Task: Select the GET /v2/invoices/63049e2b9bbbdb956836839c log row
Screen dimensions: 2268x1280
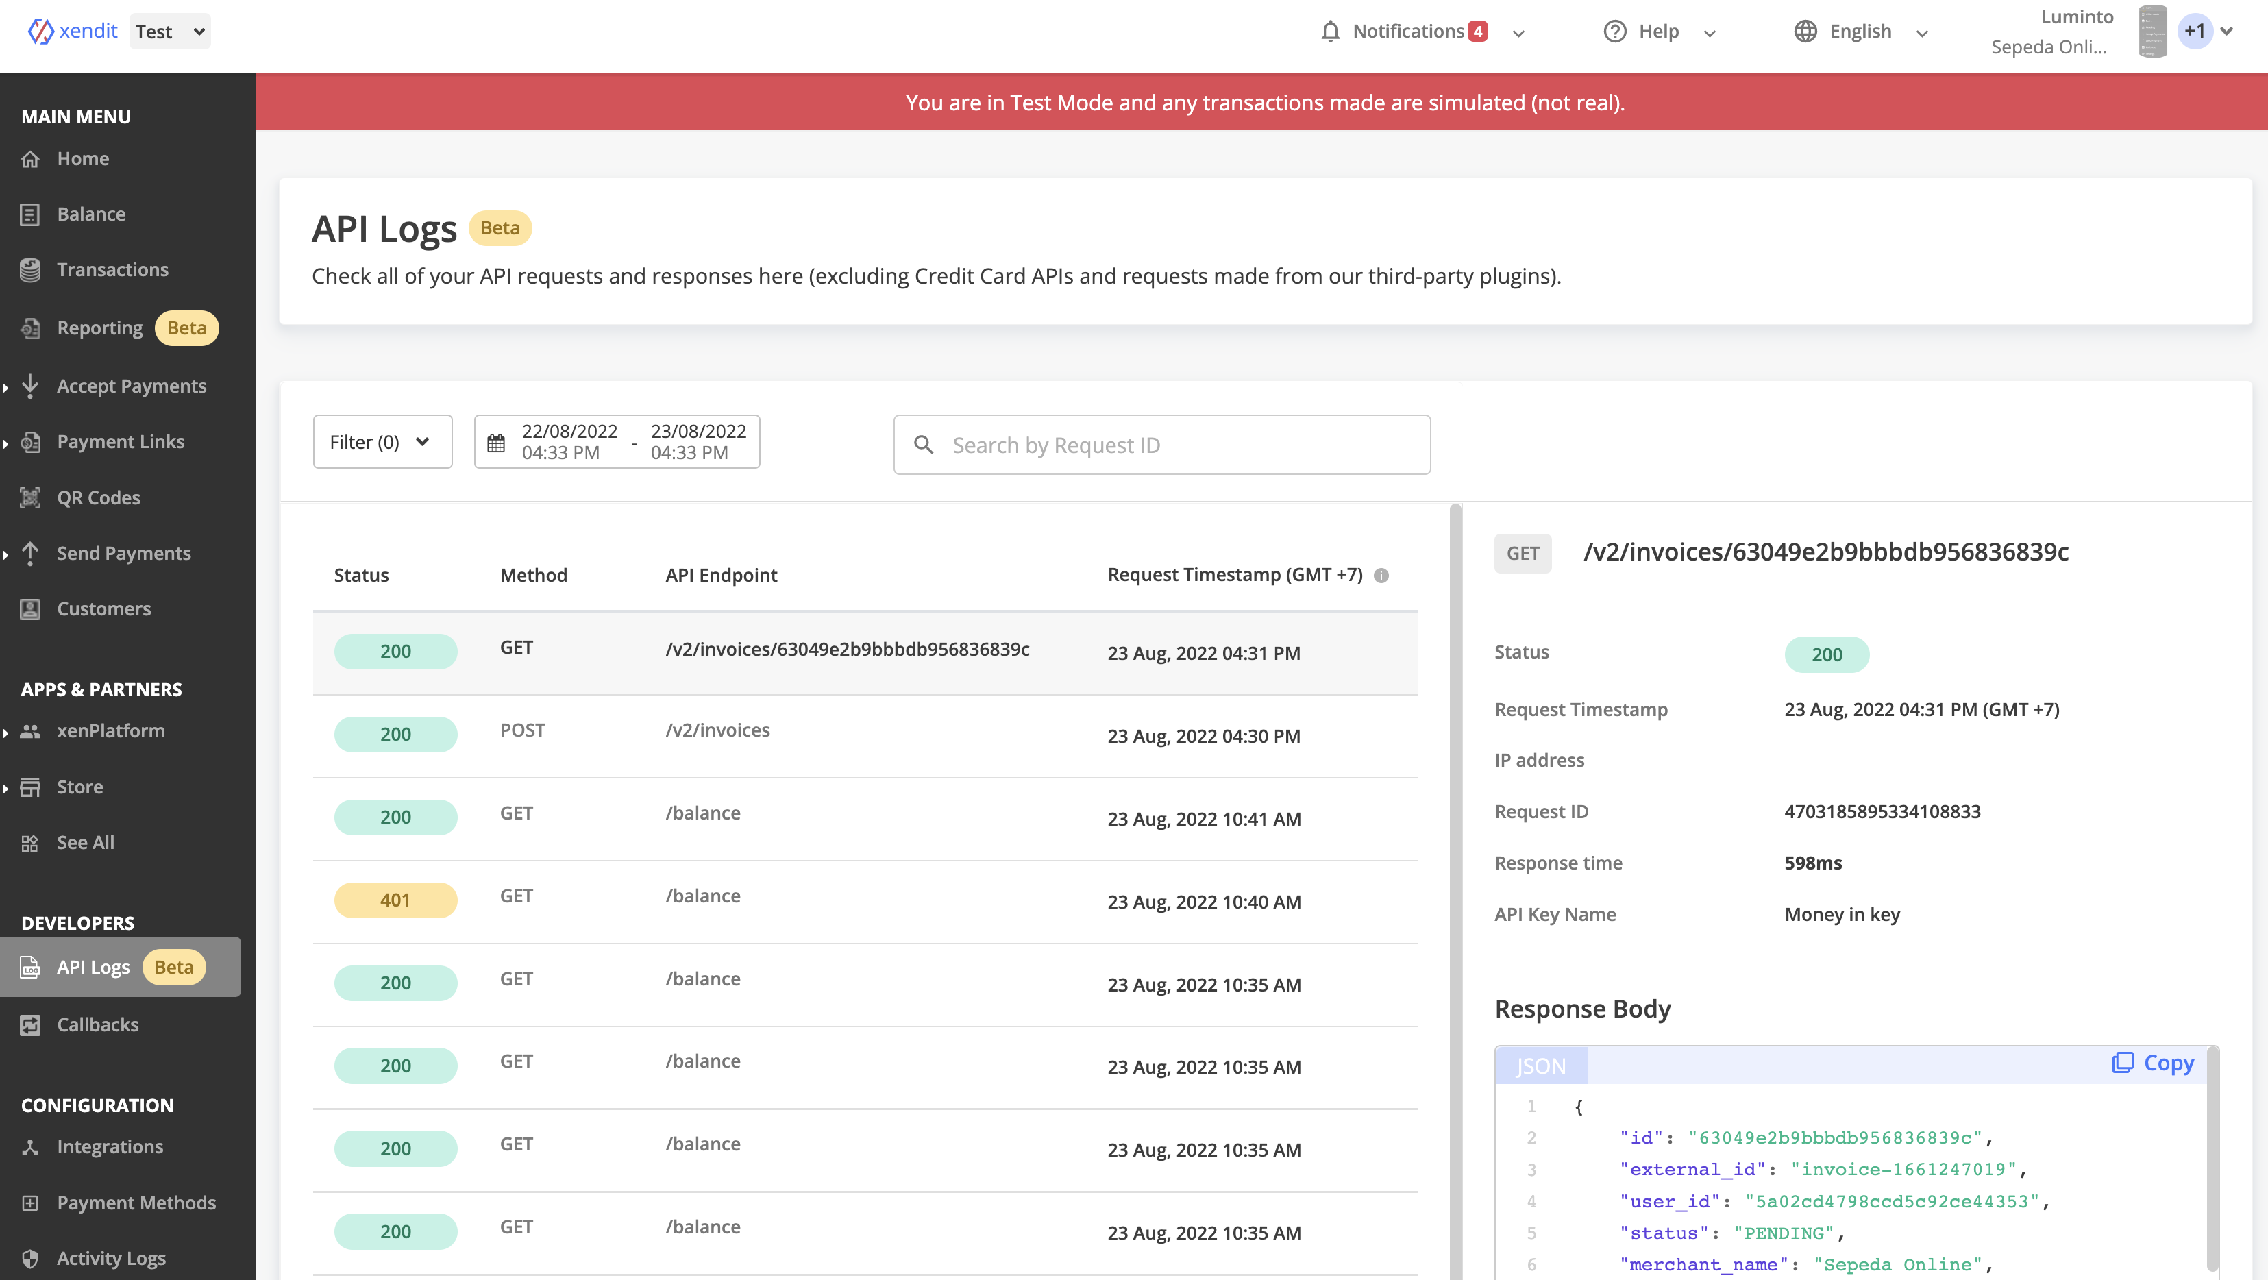Action: point(865,652)
